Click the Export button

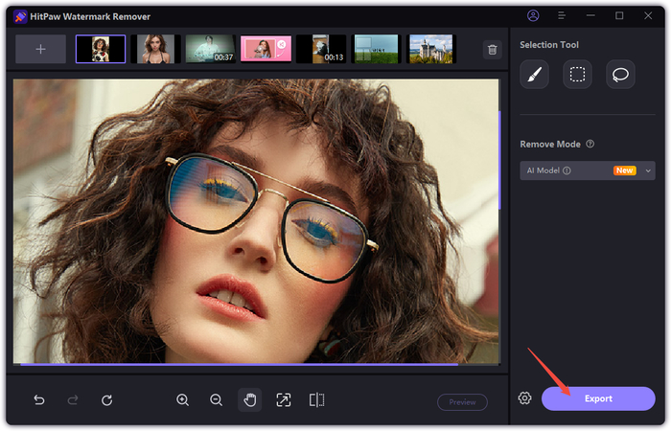click(x=598, y=398)
